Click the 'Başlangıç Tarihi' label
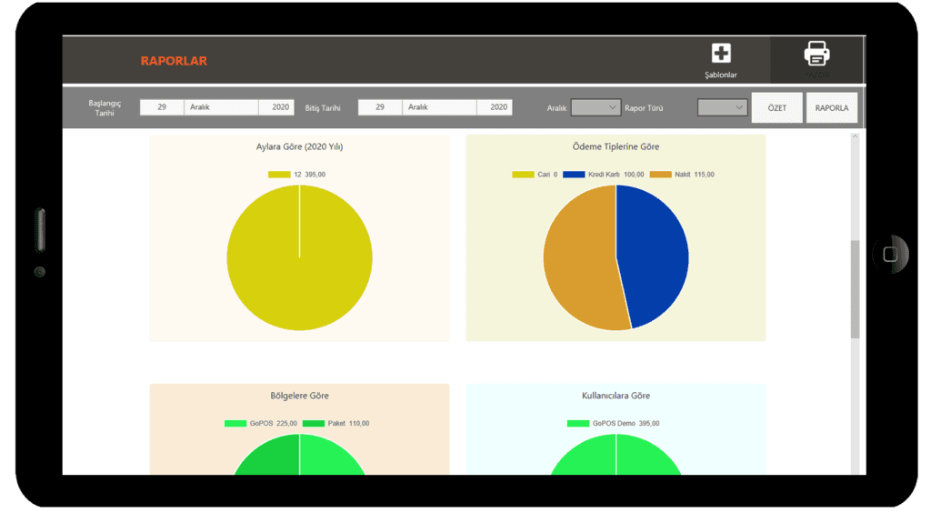931x513 pixels. [x=105, y=108]
